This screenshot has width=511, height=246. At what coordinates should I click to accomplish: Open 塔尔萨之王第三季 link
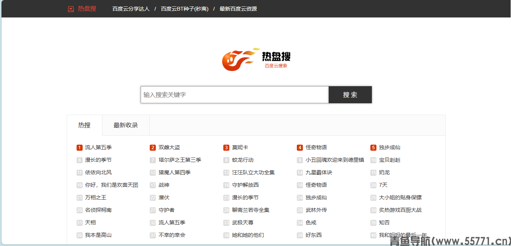click(x=180, y=160)
